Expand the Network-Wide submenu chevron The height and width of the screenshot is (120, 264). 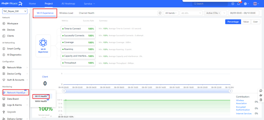point(27,68)
